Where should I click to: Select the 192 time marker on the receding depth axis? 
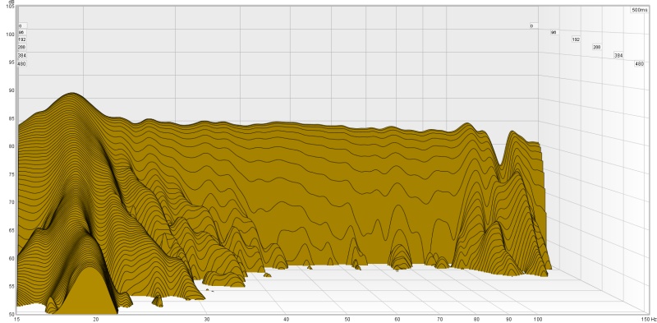(x=577, y=39)
